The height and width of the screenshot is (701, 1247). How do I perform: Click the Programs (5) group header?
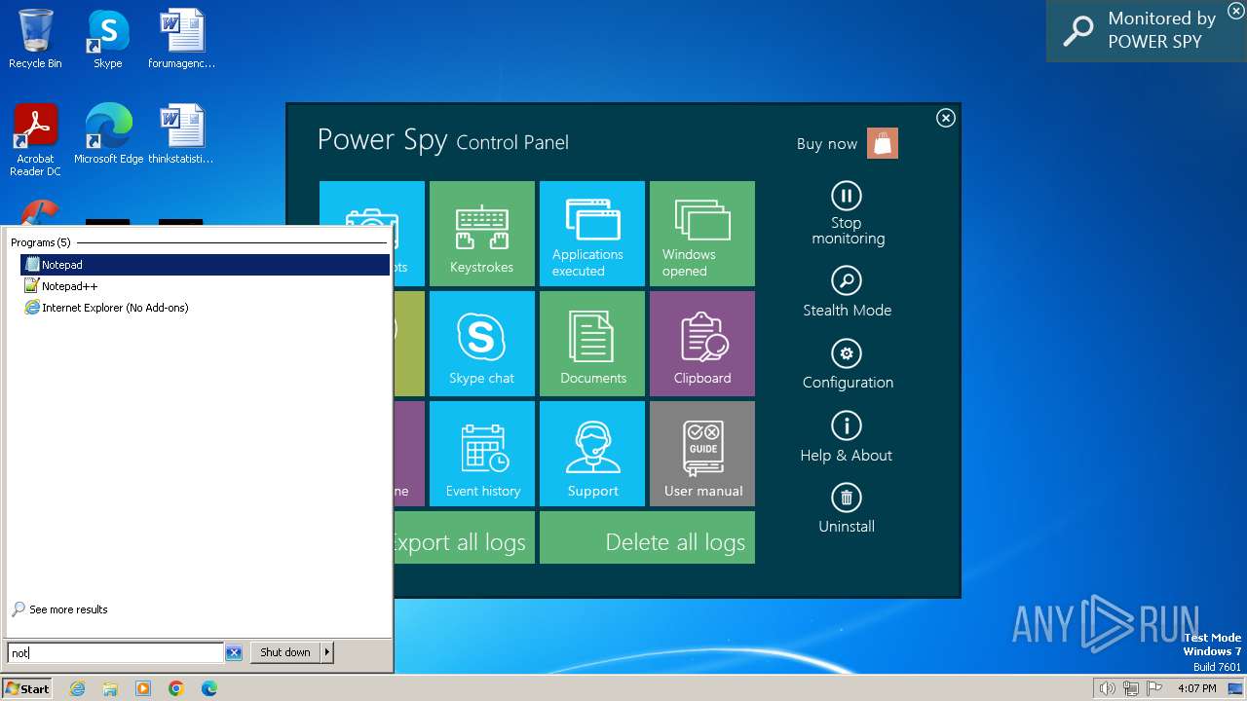[x=41, y=242]
